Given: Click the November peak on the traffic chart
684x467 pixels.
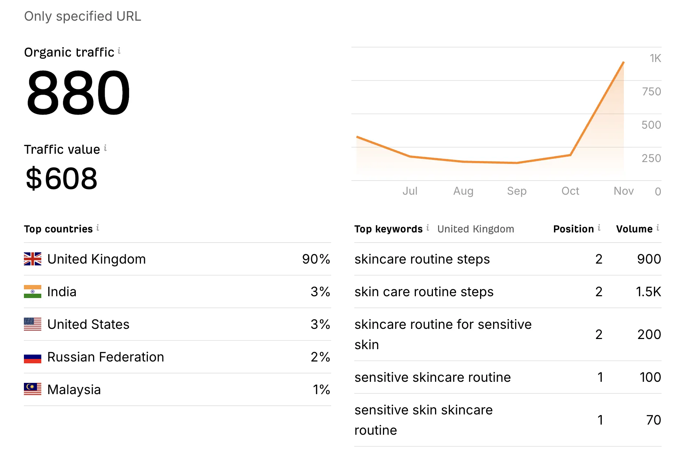Looking at the screenshot, I should tap(623, 62).
